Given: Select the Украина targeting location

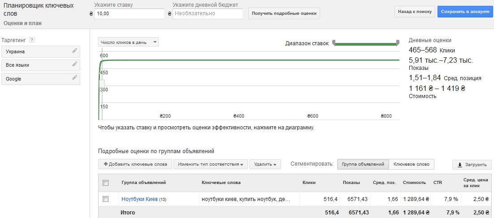Looking at the screenshot, I should click(x=41, y=51).
